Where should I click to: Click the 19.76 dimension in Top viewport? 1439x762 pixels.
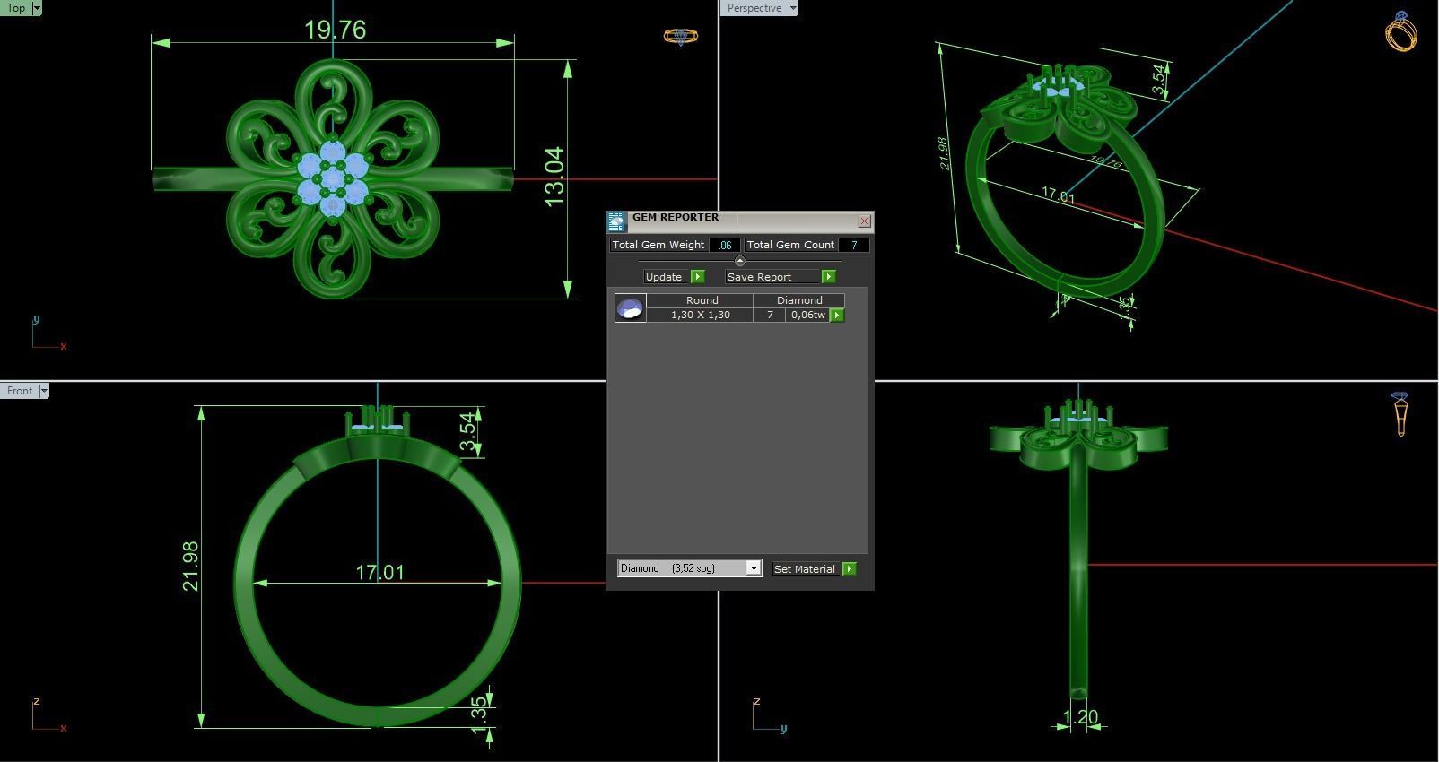pos(335,30)
